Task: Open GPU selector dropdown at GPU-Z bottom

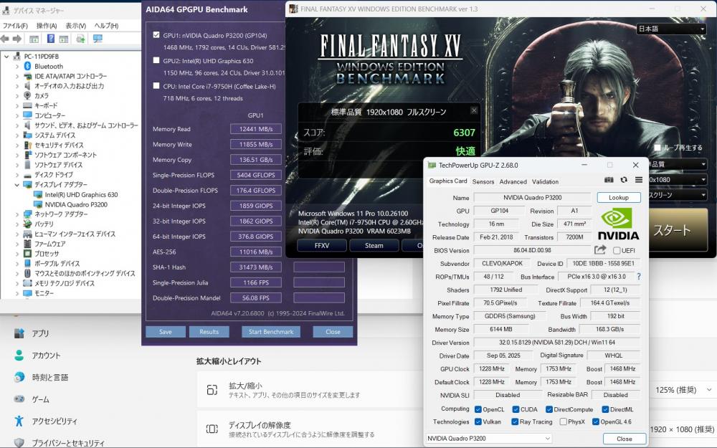Action: click(x=489, y=439)
